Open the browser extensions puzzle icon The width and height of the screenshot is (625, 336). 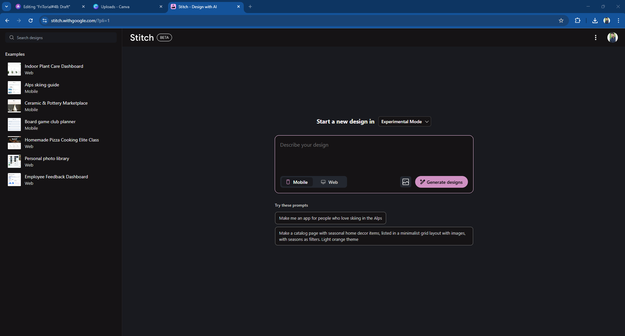[578, 21]
